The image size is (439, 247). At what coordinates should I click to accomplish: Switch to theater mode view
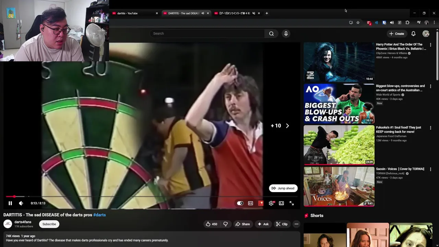281,203
